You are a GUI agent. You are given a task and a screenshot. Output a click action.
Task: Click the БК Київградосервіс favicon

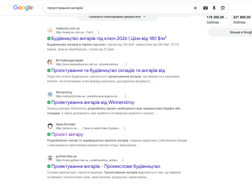50,62
